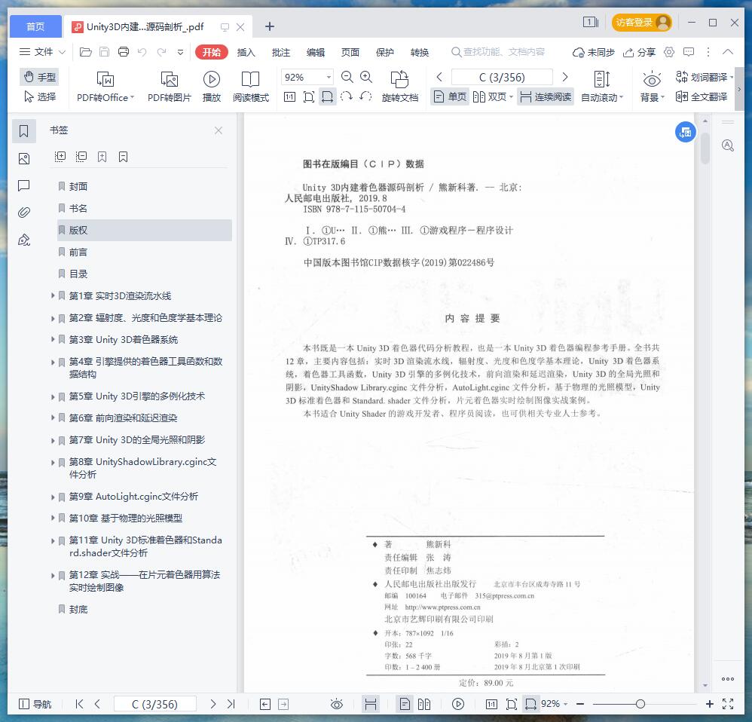752x722 pixels.
Task: Rotate page counterclockwise
Action: (365, 97)
